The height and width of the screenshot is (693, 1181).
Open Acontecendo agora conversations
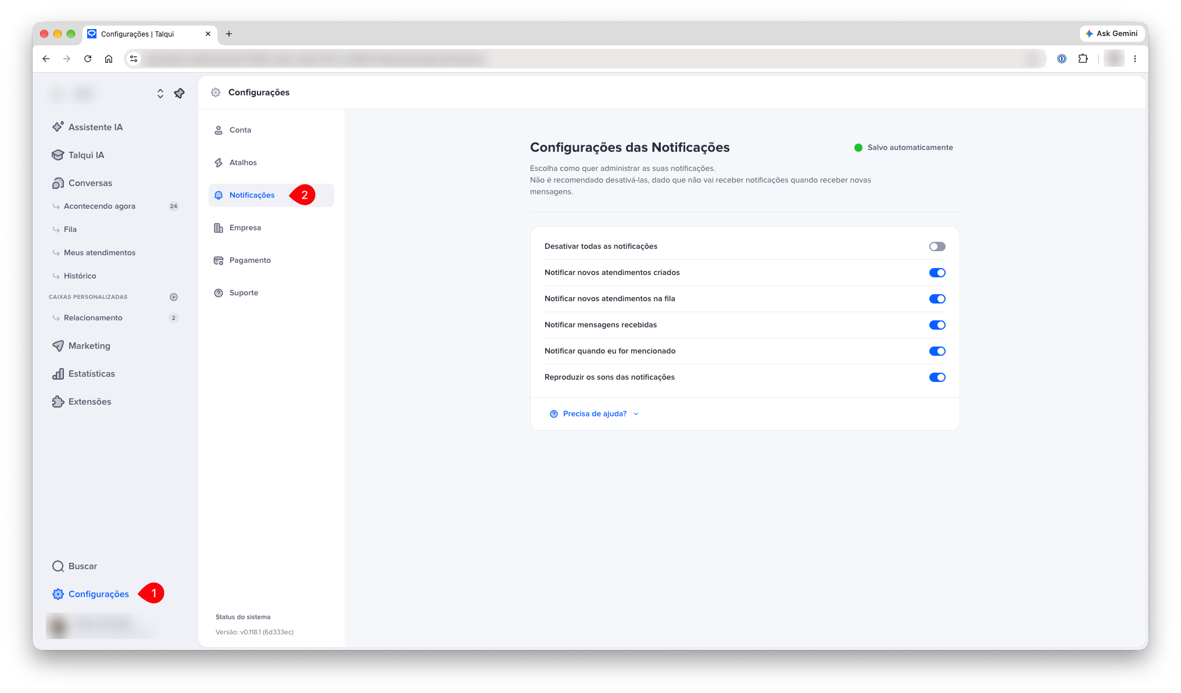[115, 206]
